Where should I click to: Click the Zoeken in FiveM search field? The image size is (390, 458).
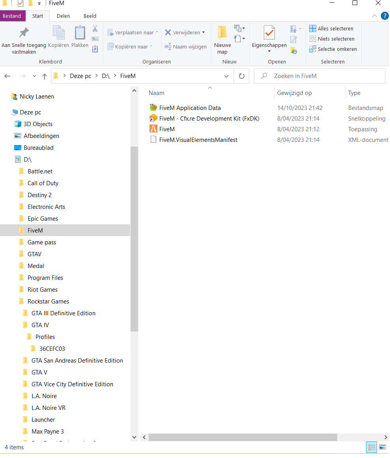tap(319, 76)
